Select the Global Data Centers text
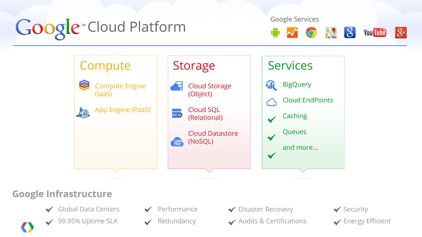The width and height of the screenshot is (422, 237). coord(89,209)
